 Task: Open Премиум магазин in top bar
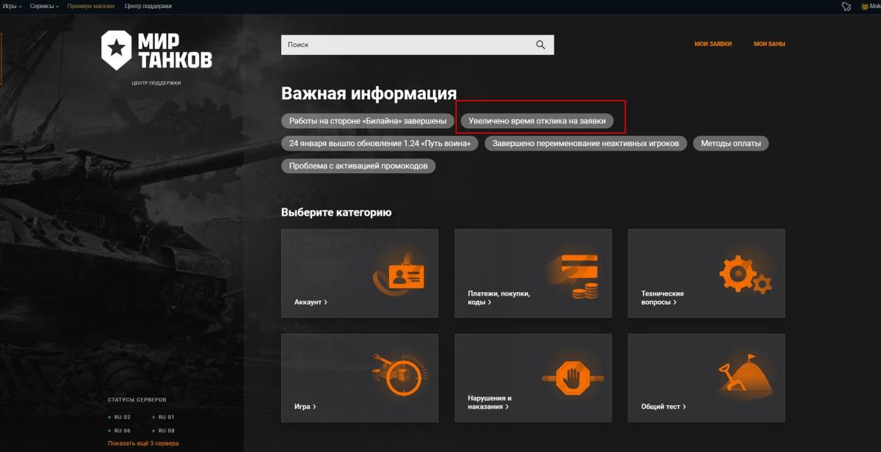pyautogui.click(x=91, y=6)
